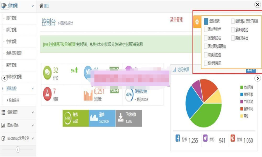Click the 42% disk usage circle
This screenshot has height=157, width=262.
tap(129, 95)
